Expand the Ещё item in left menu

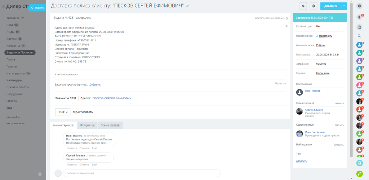[x=10, y=108]
